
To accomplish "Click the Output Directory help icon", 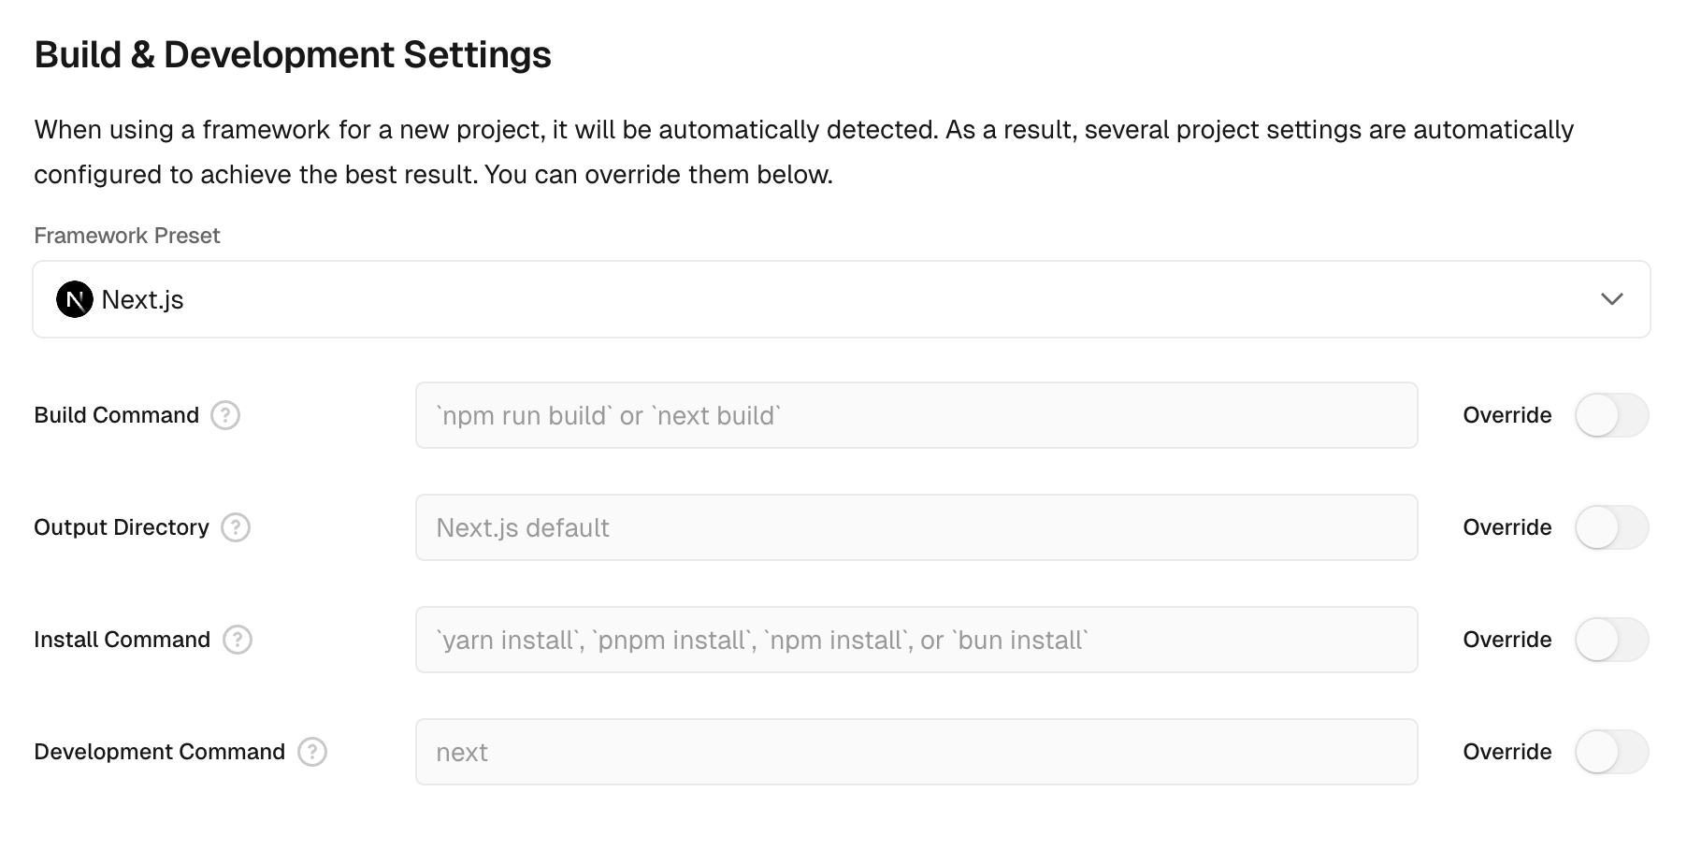I will click(236, 527).
